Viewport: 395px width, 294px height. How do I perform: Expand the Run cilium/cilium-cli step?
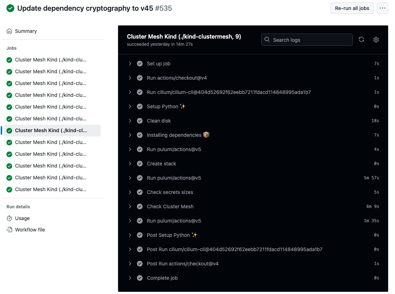coord(130,92)
